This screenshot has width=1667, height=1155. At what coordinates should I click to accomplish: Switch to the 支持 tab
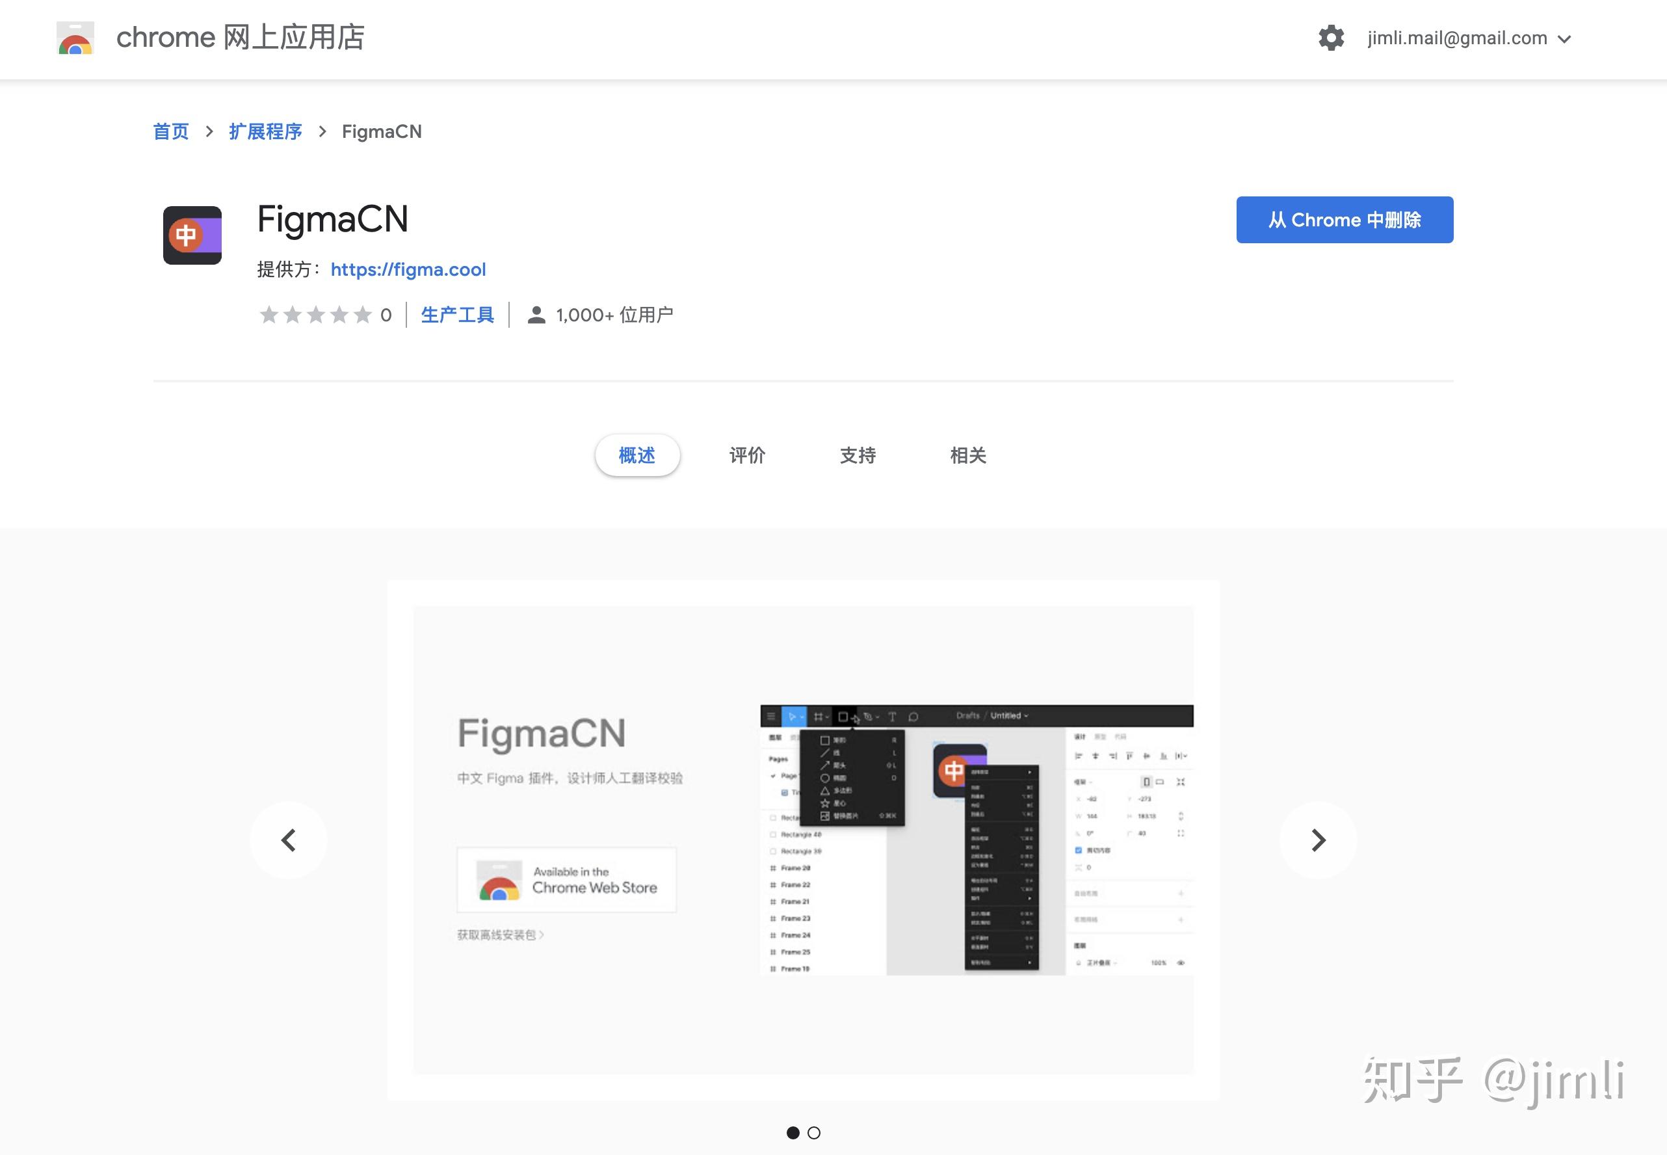coord(858,455)
